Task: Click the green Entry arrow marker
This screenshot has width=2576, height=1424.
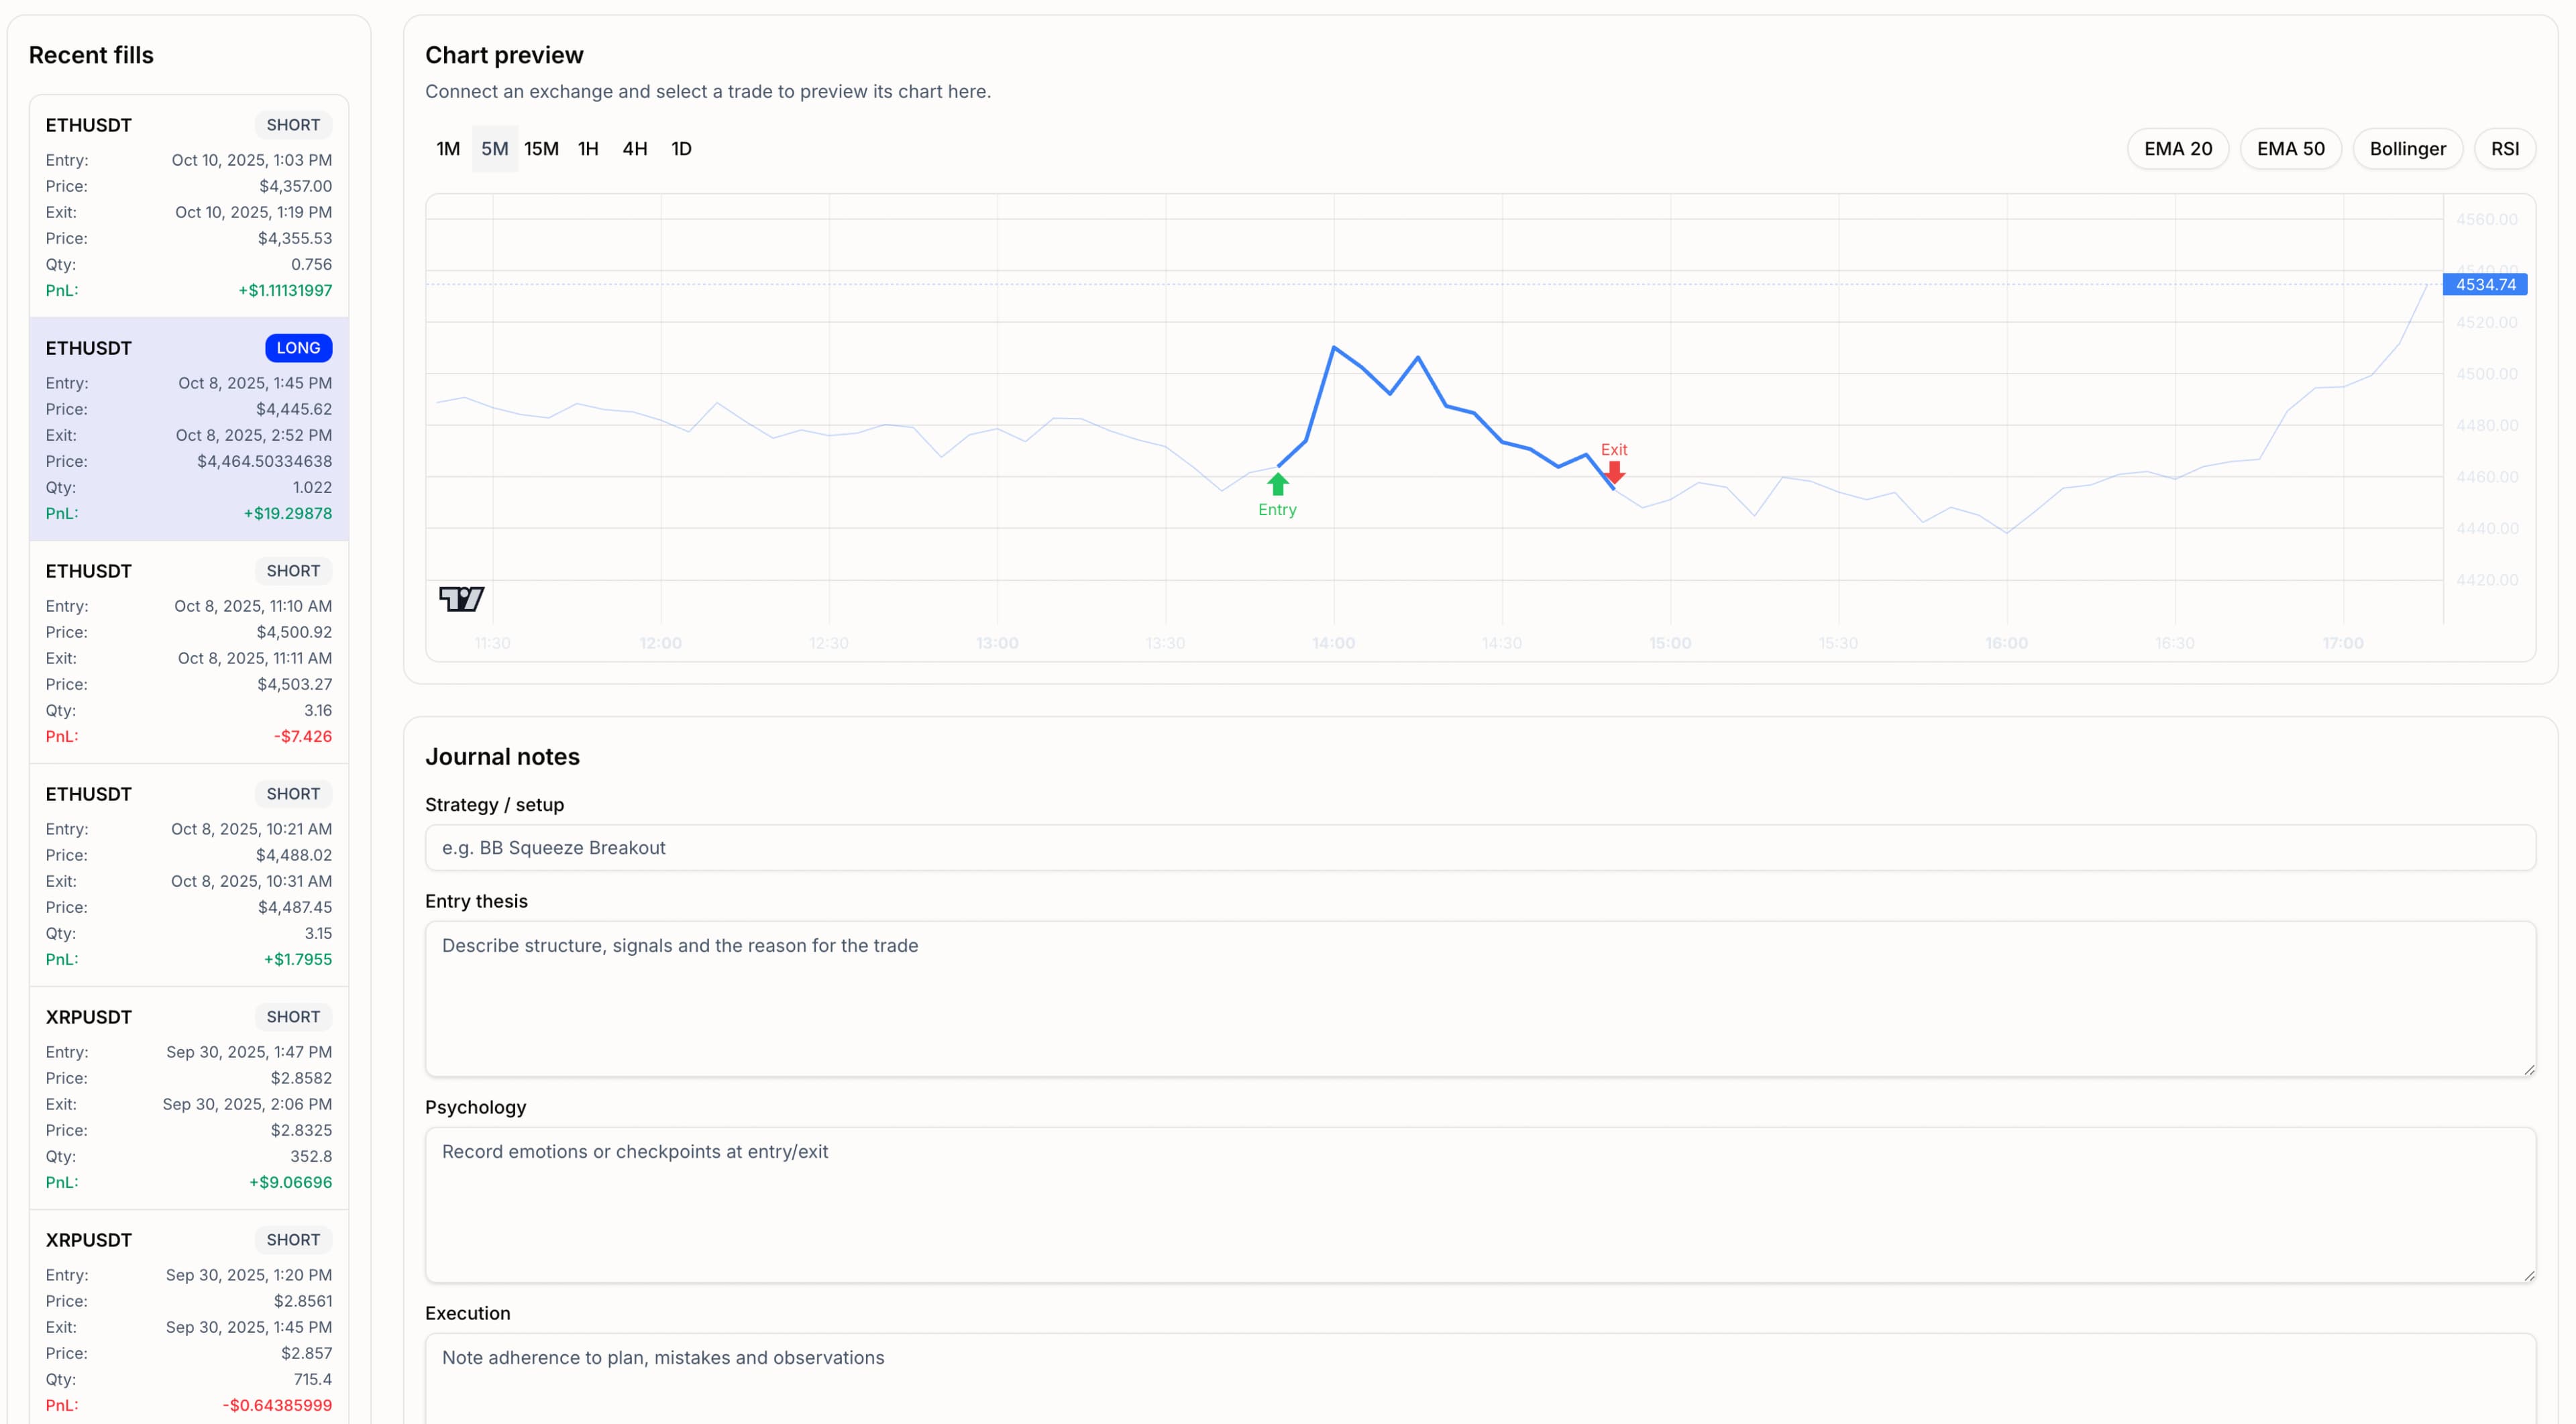Action: (1277, 485)
